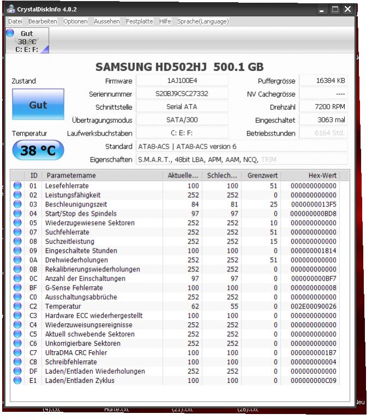This screenshot has height=420, width=372.
Task: Click the status icon for Drehwiederholungen
Action: [x=17, y=259]
